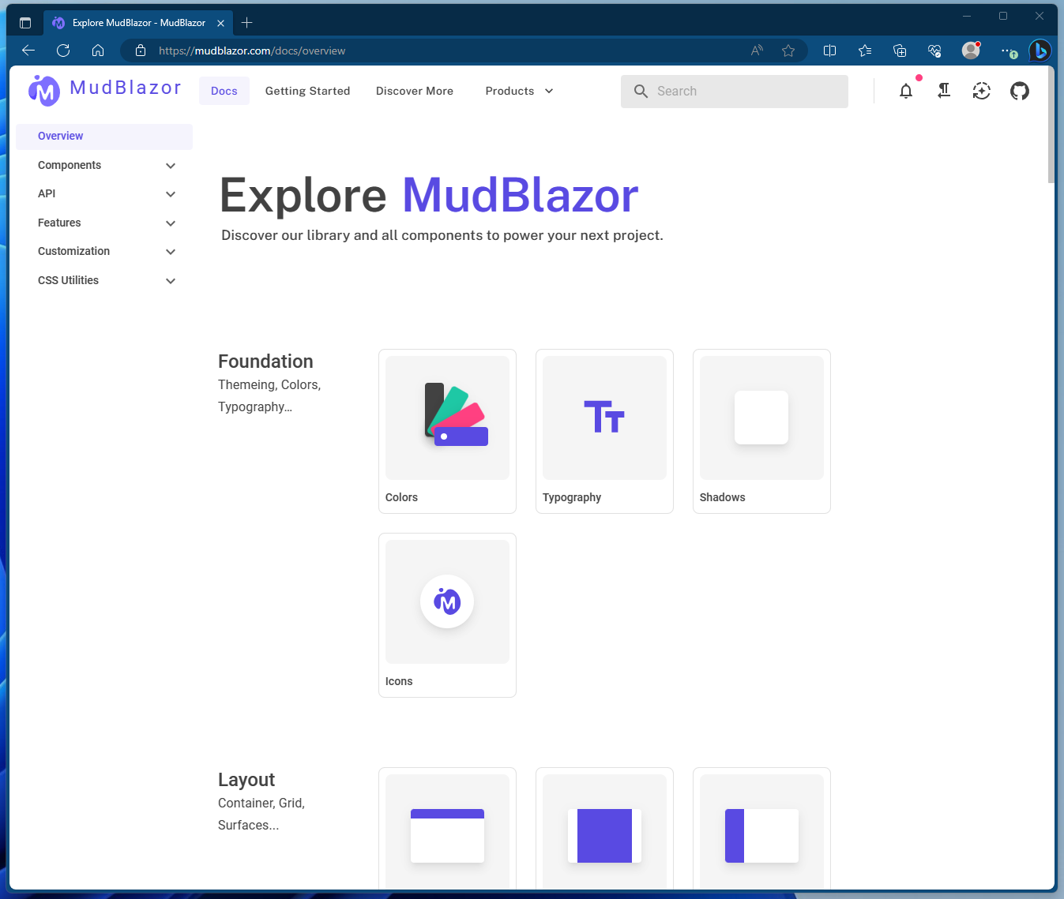
Task: Click the theme switcher icon
Action: [981, 91]
